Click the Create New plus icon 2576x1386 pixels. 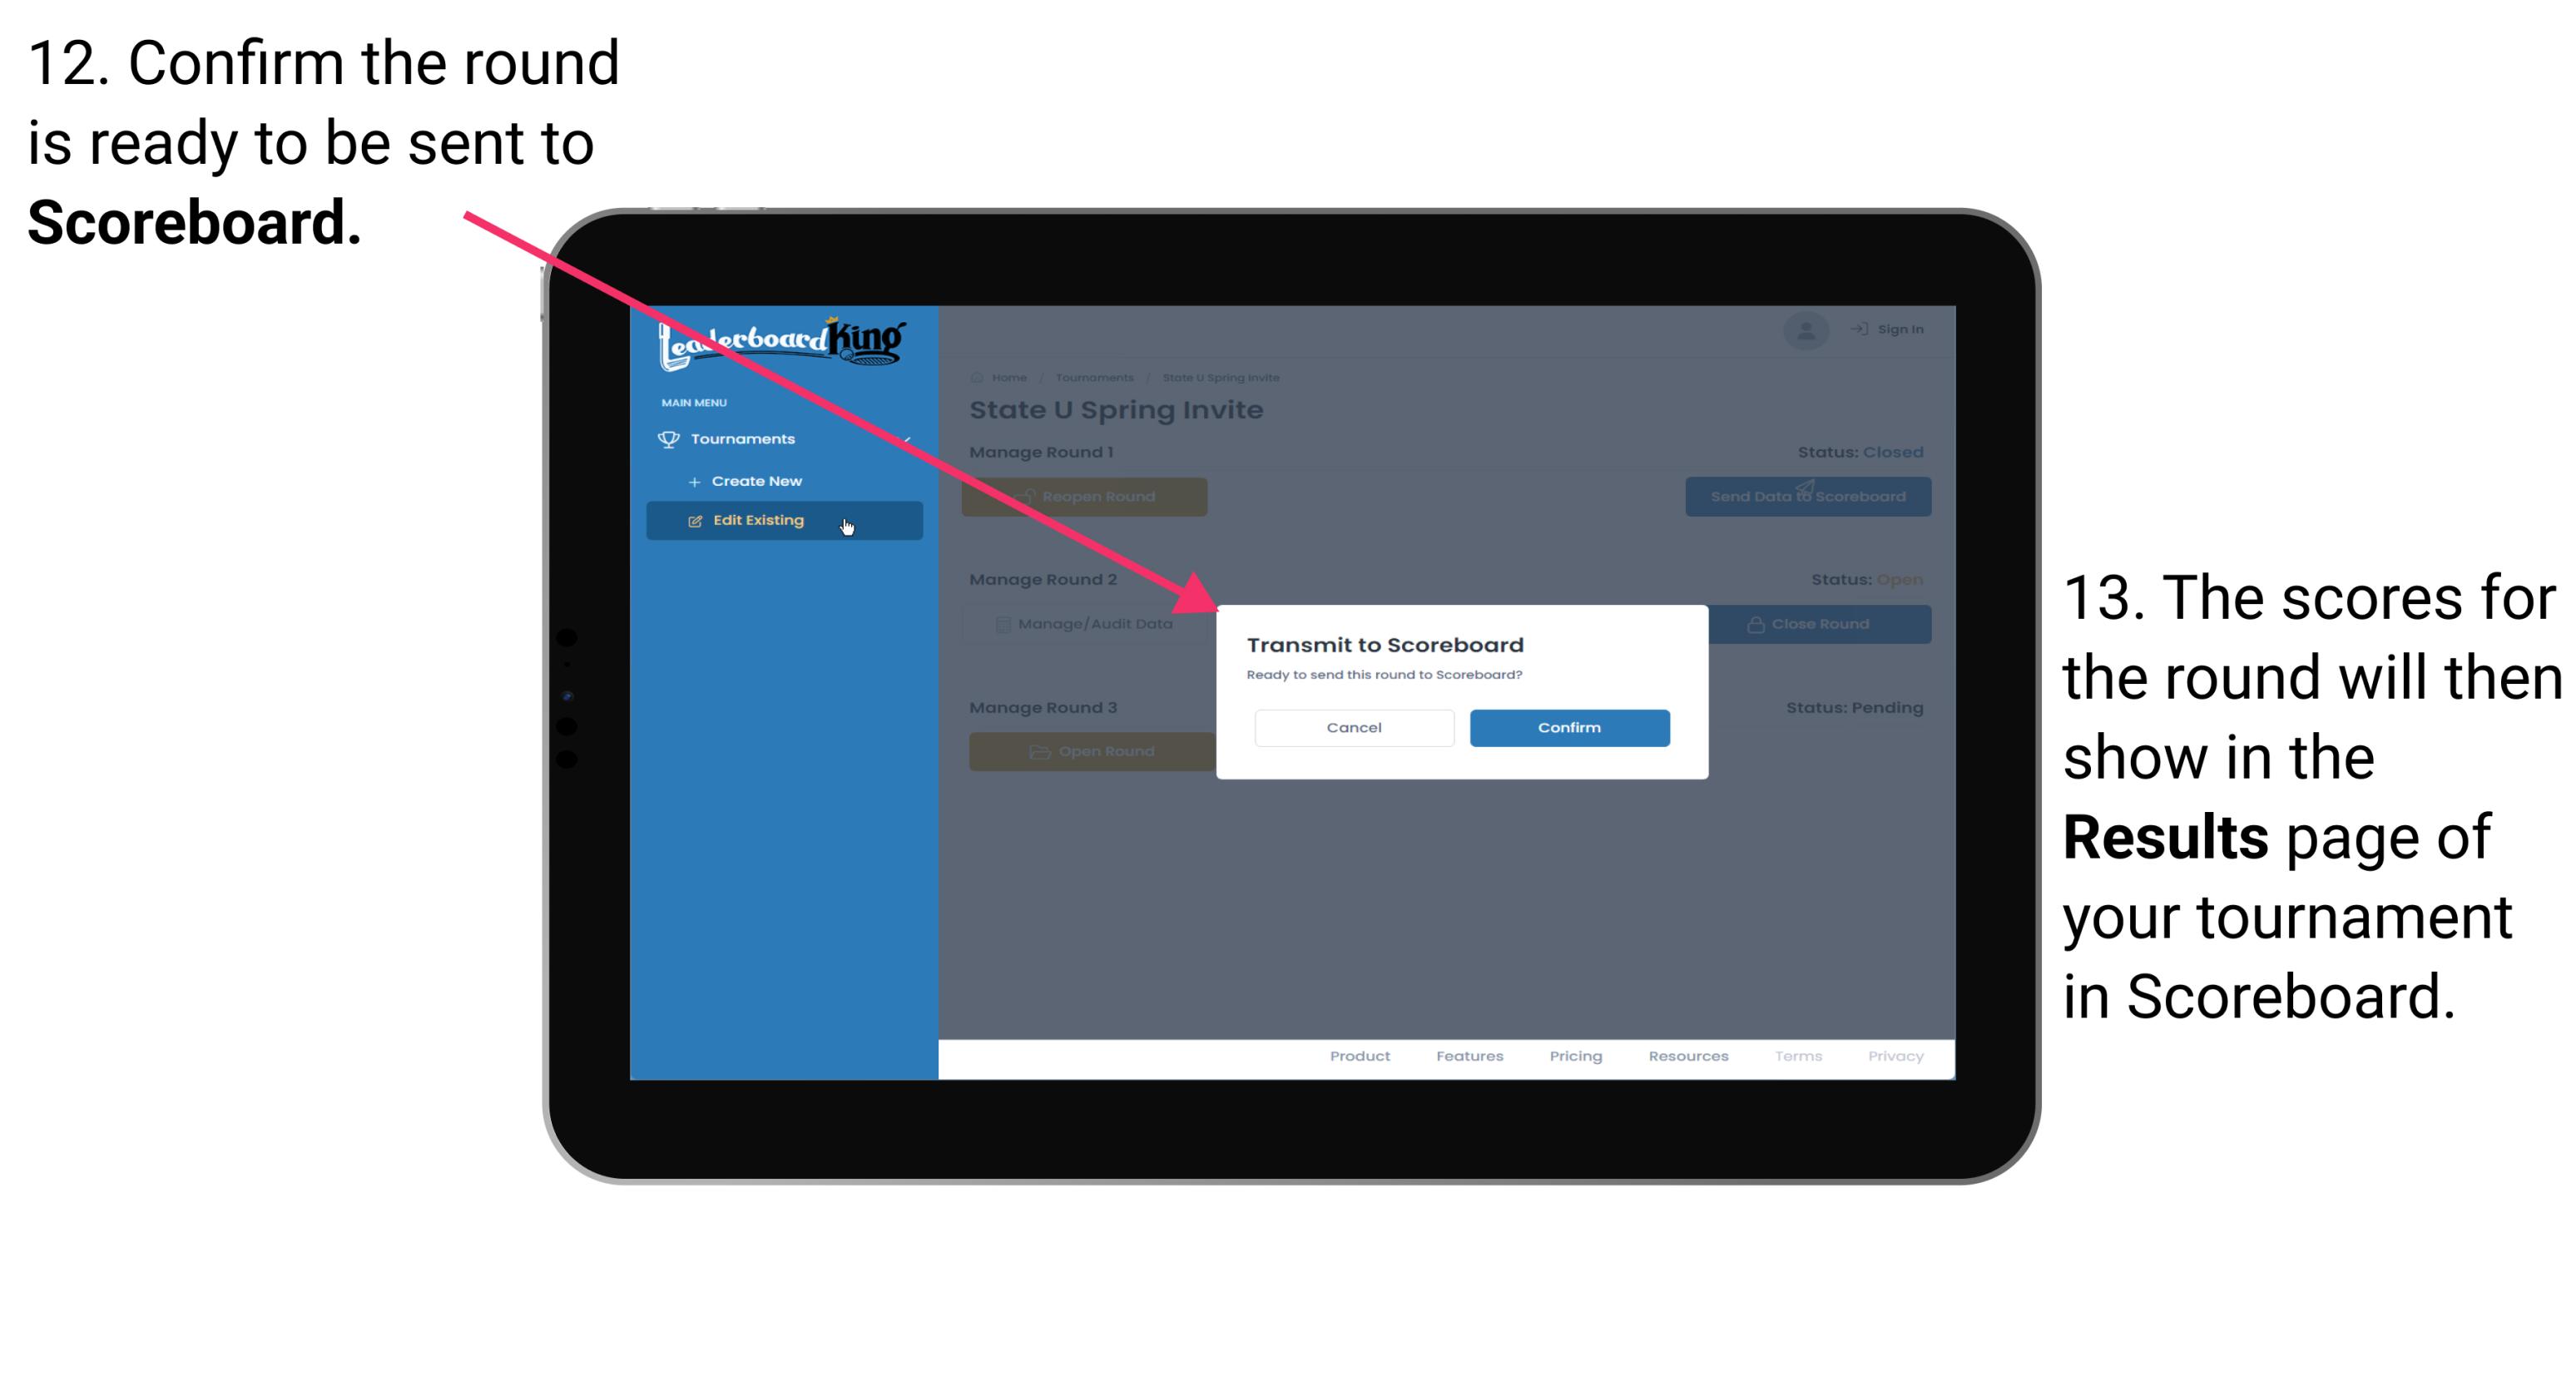click(x=695, y=480)
